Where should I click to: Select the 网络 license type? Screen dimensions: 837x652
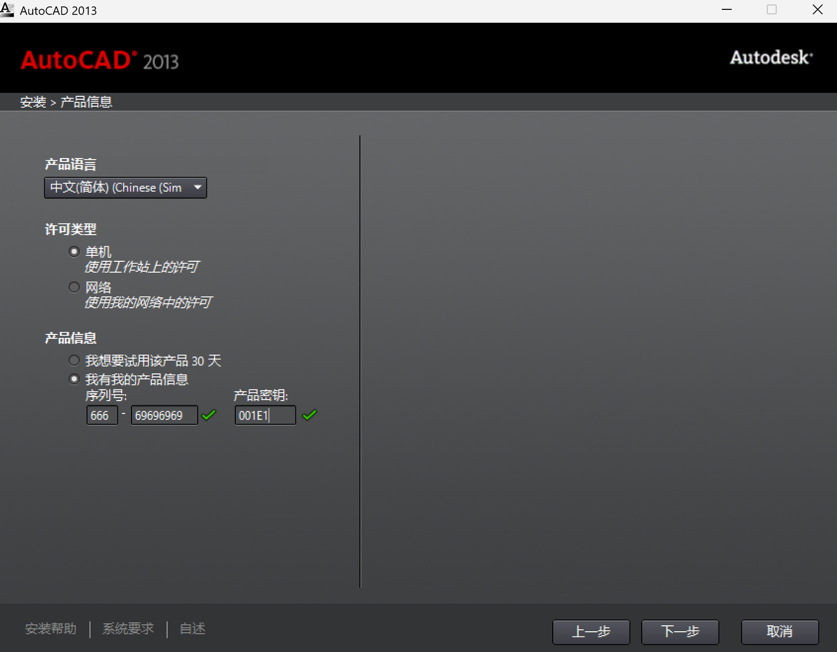74,286
